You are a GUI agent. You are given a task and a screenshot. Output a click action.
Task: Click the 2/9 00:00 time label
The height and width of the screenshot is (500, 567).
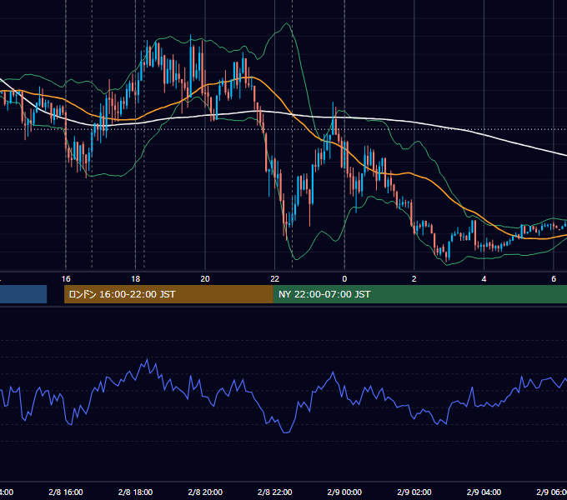(x=344, y=492)
